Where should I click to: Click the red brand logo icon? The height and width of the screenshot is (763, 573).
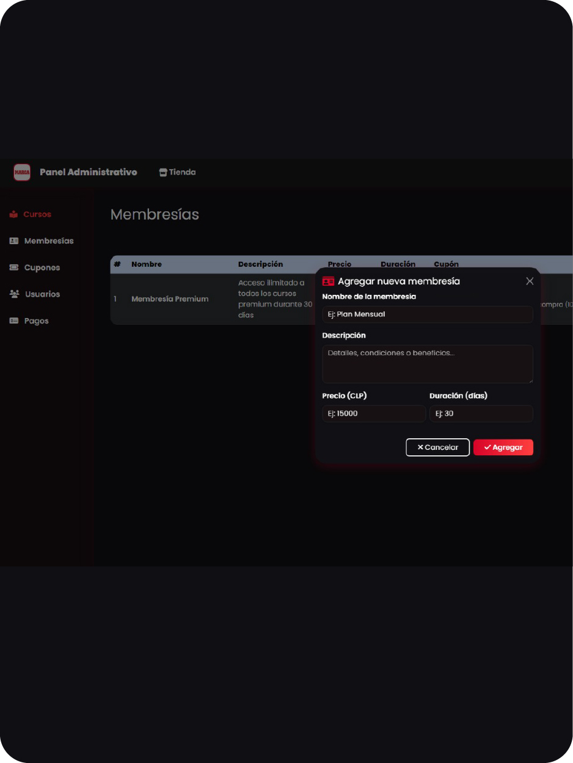click(x=22, y=172)
